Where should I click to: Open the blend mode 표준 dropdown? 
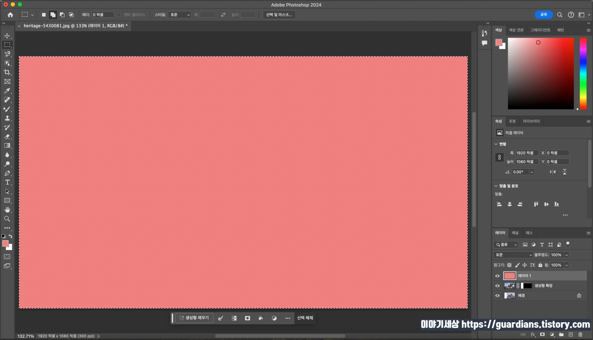513,255
